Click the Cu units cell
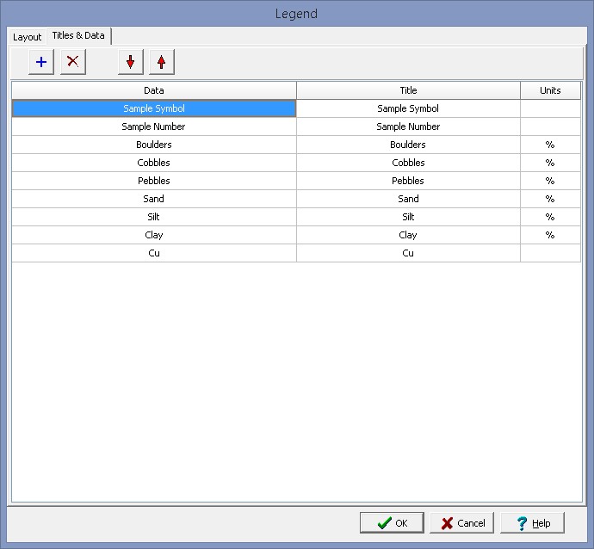Viewport: 594px width, 549px height. tap(550, 253)
